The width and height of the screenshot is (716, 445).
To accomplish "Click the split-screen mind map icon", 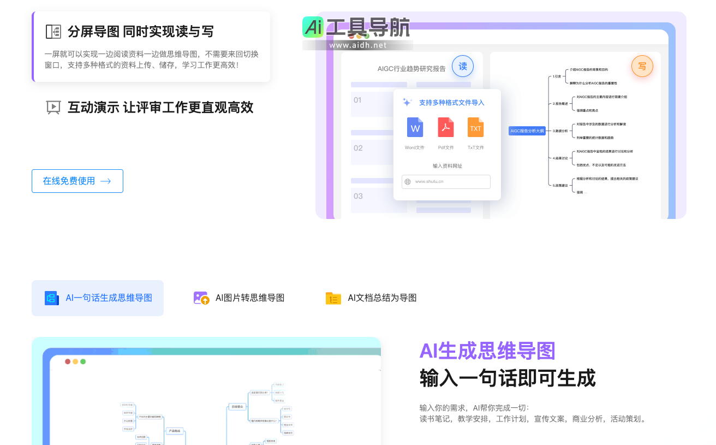I will (53, 32).
